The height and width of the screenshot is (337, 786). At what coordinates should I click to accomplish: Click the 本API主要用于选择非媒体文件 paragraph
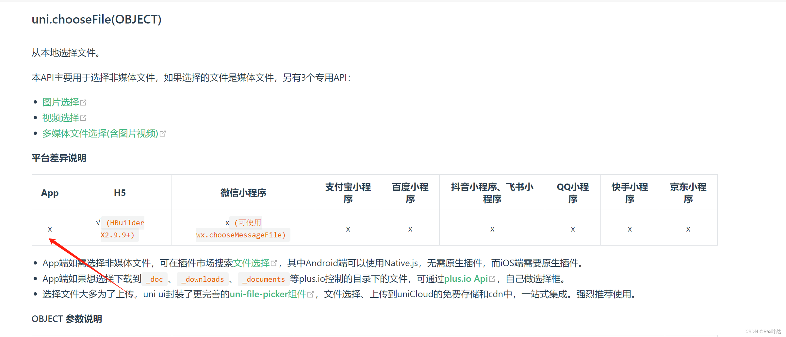tap(191, 77)
